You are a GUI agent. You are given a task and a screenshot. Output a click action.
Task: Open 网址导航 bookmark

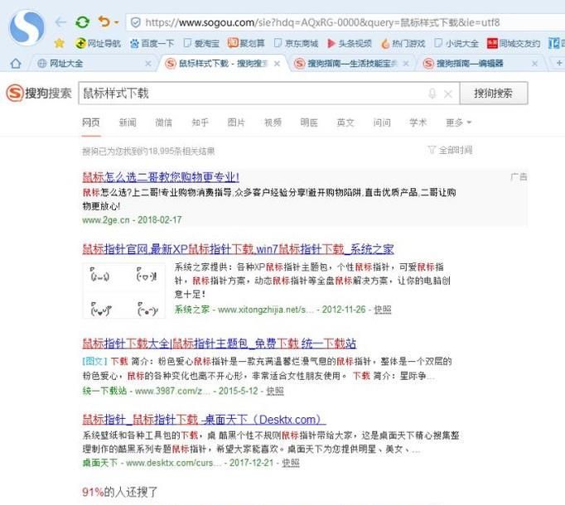(x=97, y=44)
